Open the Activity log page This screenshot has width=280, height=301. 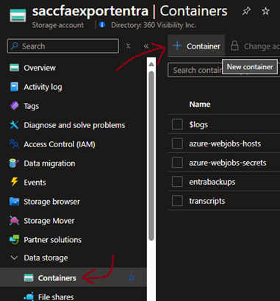43,87
